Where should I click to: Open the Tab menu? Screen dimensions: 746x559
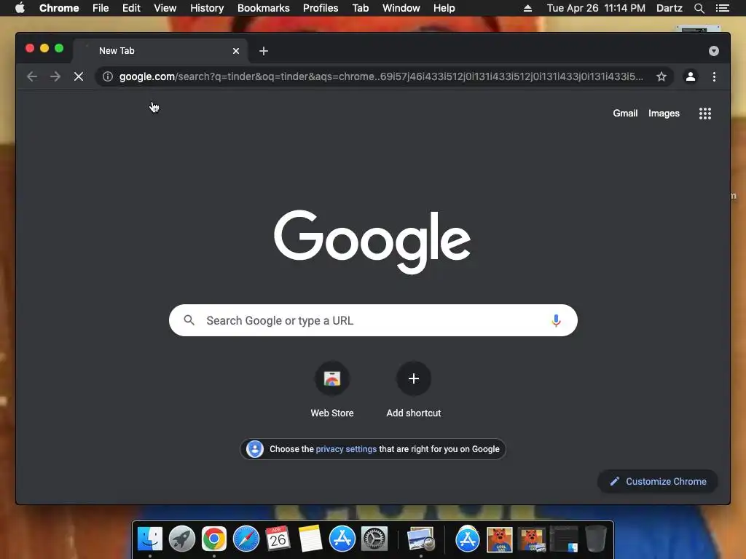click(360, 8)
